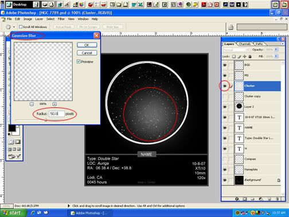Hide Layer 2 via eye icon

point(225,107)
